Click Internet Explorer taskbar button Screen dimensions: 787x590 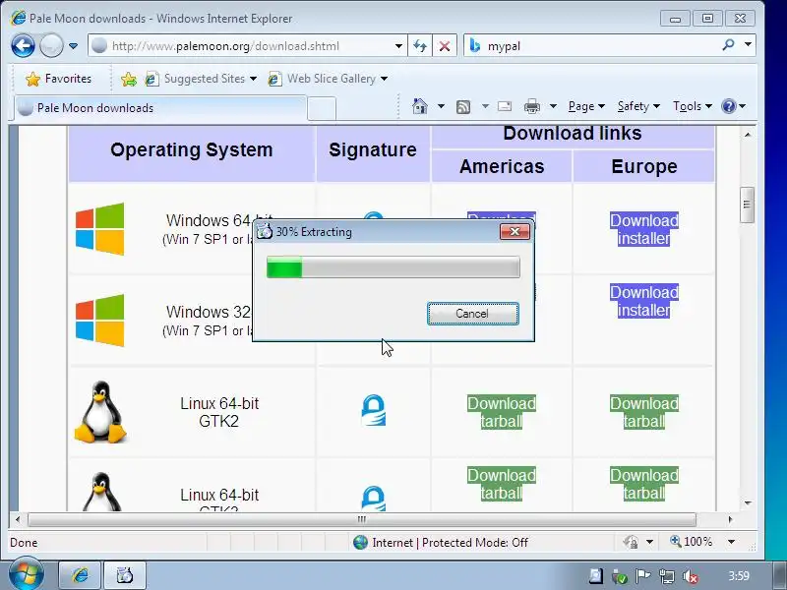80,575
